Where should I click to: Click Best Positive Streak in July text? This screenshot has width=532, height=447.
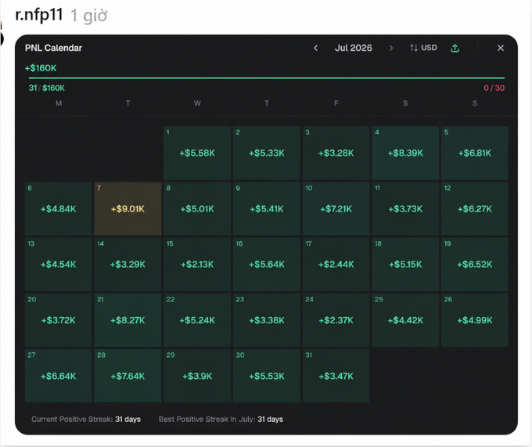click(221, 419)
